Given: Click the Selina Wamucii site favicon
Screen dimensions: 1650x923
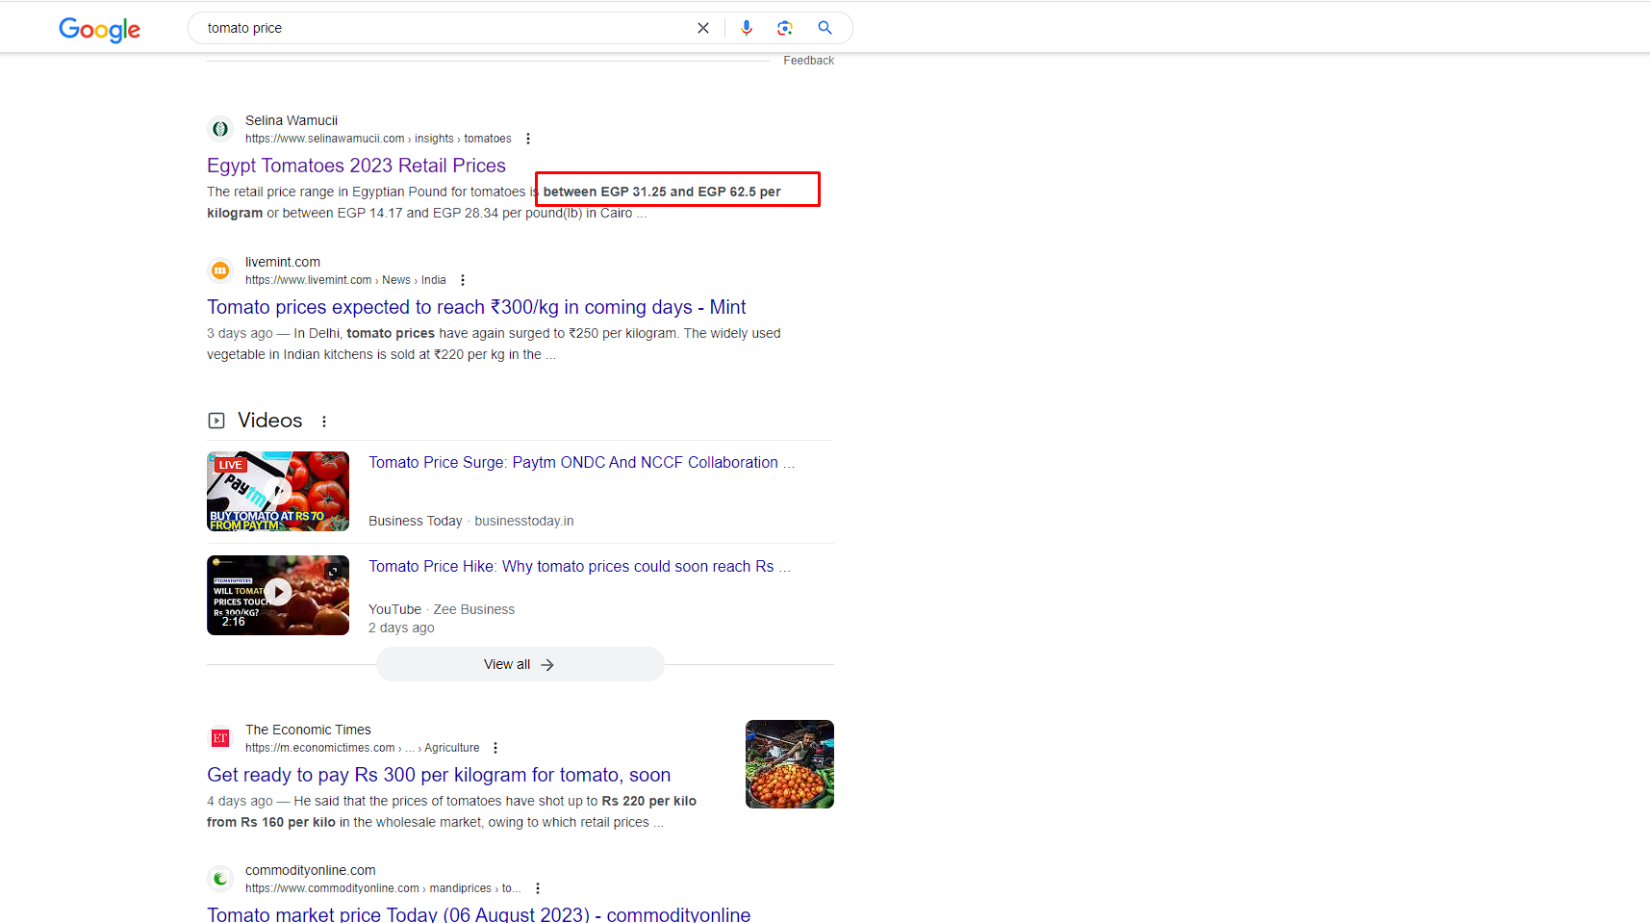Looking at the screenshot, I should [220, 129].
